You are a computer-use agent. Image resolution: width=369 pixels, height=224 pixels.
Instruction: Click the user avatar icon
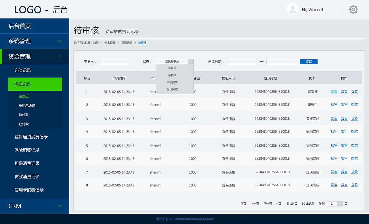click(292, 9)
